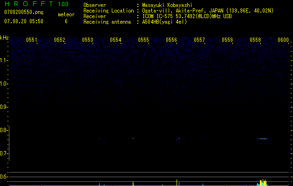Click the kHz frequency axis label
The width and height of the screenshot is (293, 186).
(x=4, y=38)
